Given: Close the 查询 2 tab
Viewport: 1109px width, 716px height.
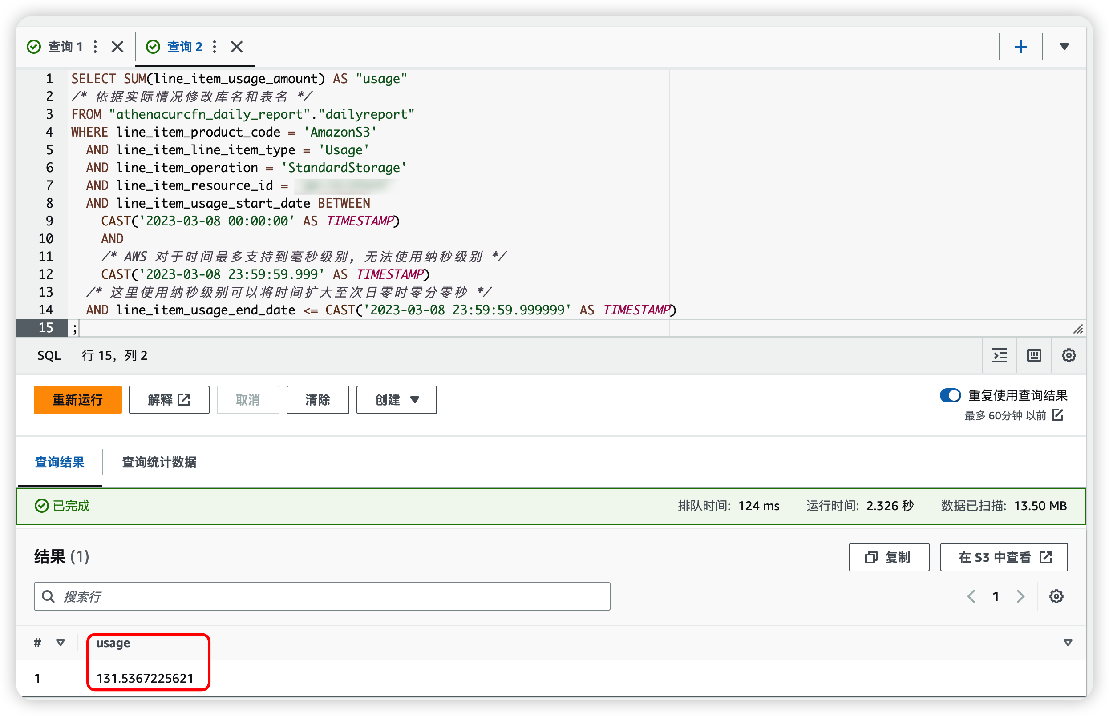Looking at the screenshot, I should point(236,47).
